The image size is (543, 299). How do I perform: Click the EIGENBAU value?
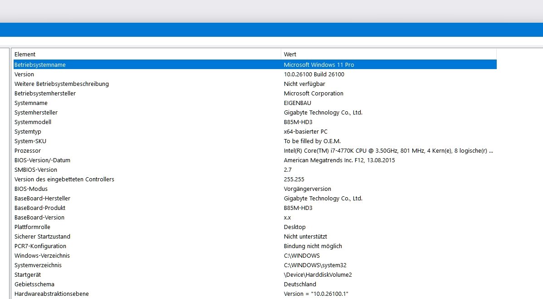[298, 103]
